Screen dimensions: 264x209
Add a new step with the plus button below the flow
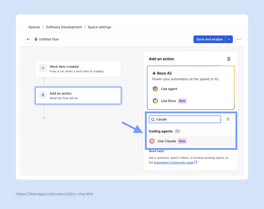(x=44, y=118)
